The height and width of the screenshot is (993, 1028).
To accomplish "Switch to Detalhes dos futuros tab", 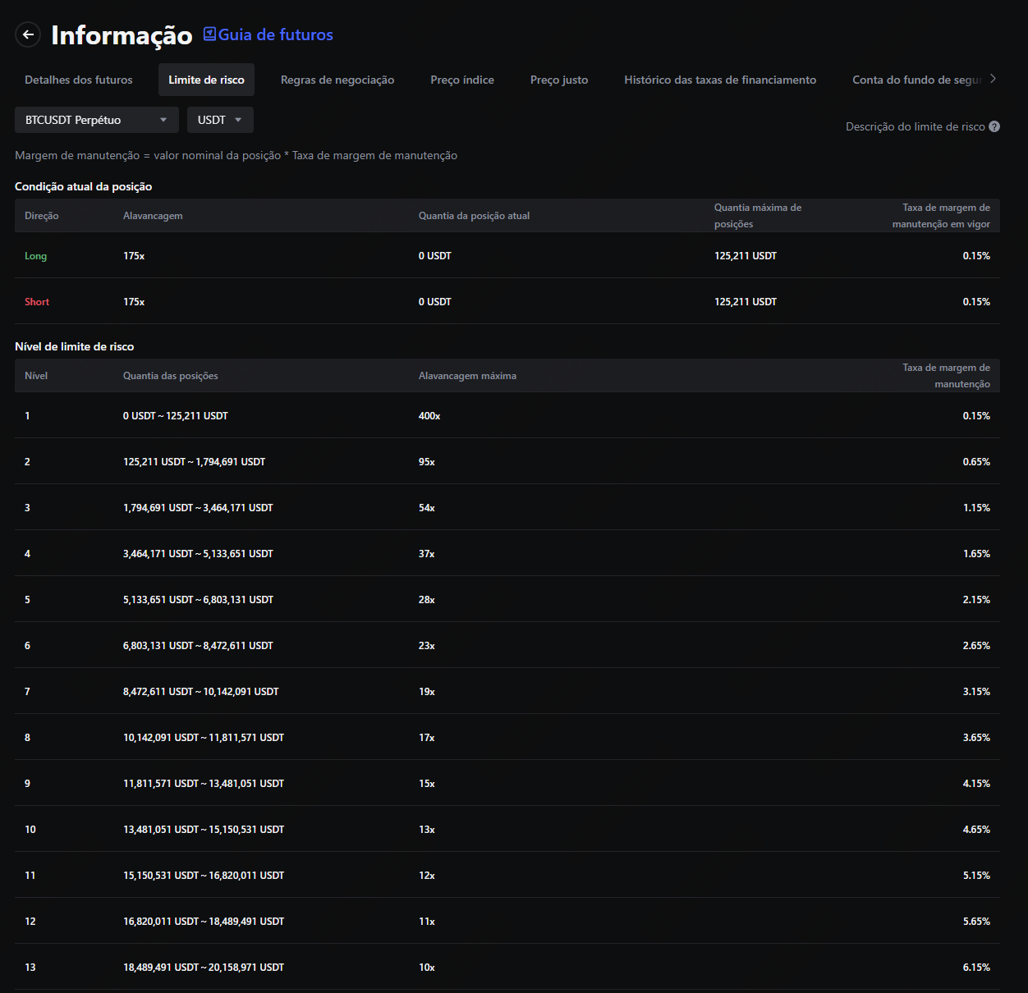I will click(x=79, y=80).
